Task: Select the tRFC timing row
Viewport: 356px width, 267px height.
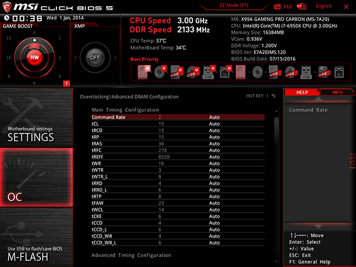Action: (x=178, y=150)
